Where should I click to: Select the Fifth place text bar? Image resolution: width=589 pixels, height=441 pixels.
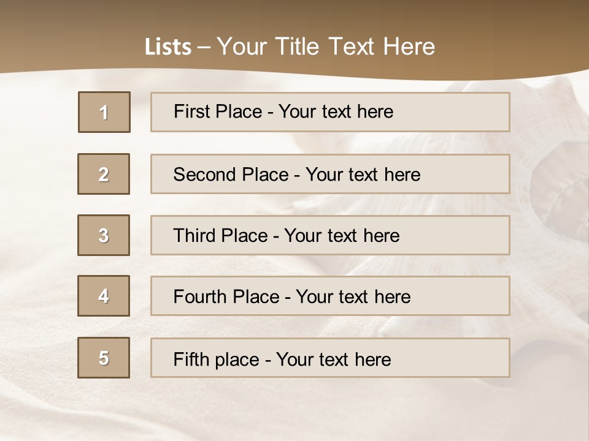[x=330, y=358]
